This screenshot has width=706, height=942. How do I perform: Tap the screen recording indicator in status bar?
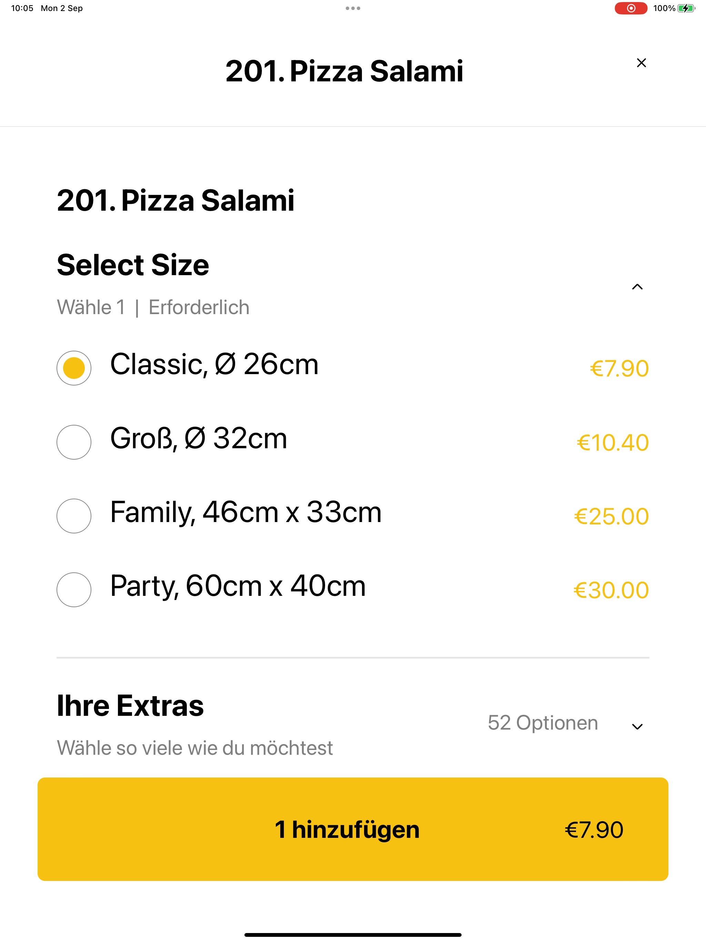631,8
